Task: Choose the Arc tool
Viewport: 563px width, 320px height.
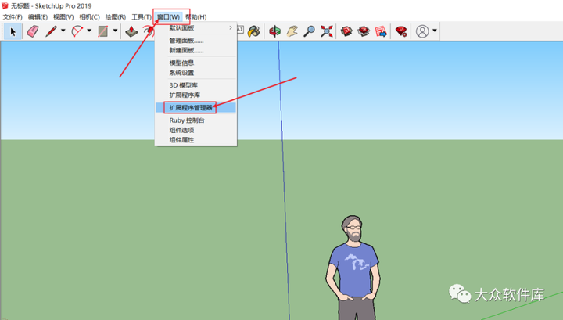Action: point(77,31)
